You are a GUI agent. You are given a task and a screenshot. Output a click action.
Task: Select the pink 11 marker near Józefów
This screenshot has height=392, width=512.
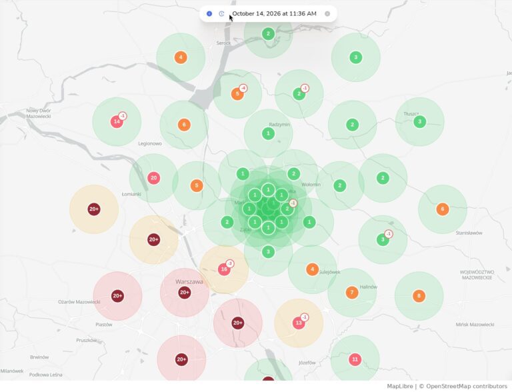tap(355, 359)
